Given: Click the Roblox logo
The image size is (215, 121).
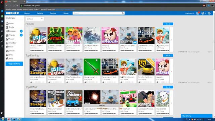Looking at the screenshot, I should (x=12, y=13).
